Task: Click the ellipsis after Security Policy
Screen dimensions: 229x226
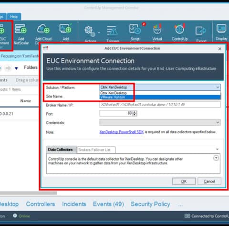Action: pos(180,205)
